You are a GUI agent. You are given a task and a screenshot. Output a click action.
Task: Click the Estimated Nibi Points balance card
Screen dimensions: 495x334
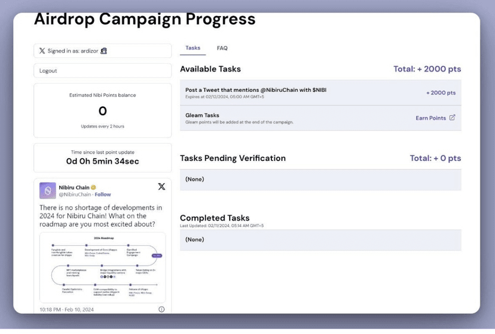102,110
